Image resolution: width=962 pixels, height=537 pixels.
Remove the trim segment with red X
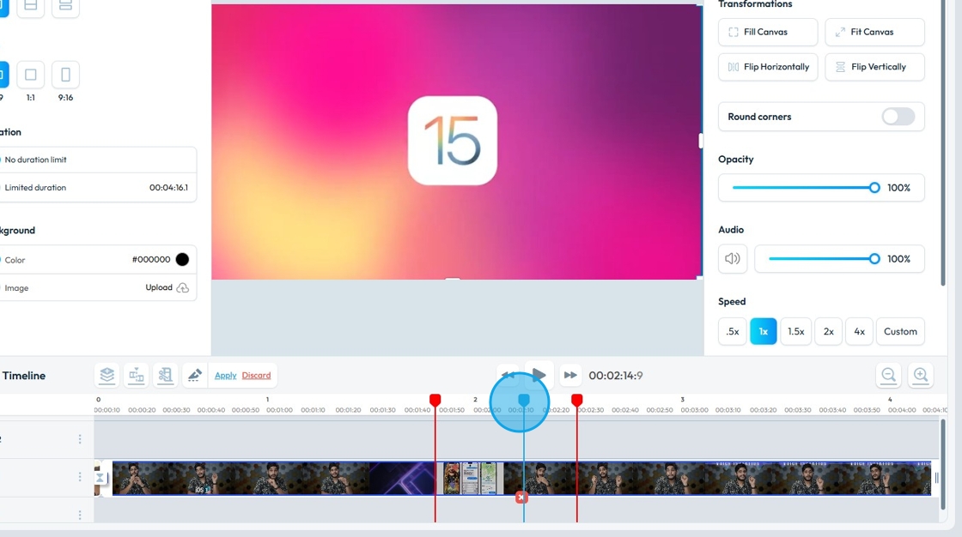pos(521,498)
